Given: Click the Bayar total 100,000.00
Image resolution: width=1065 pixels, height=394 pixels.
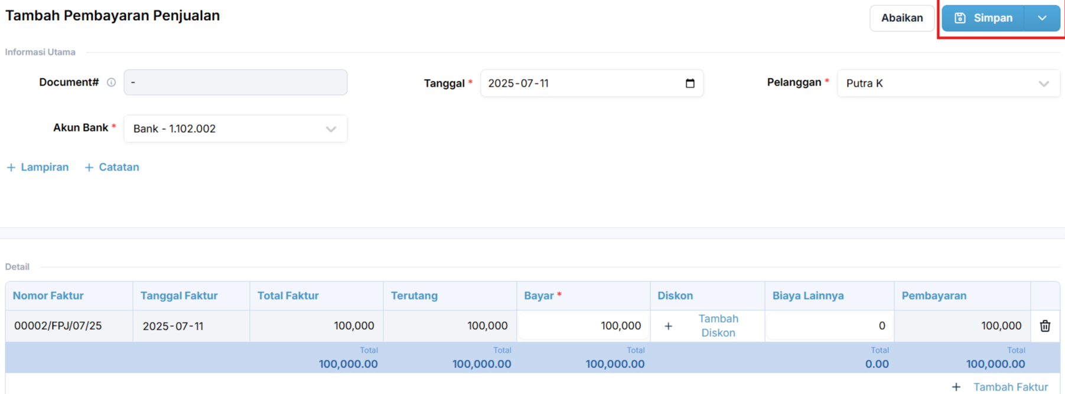Looking at the screenshot, I should click(x=615, y=364).
